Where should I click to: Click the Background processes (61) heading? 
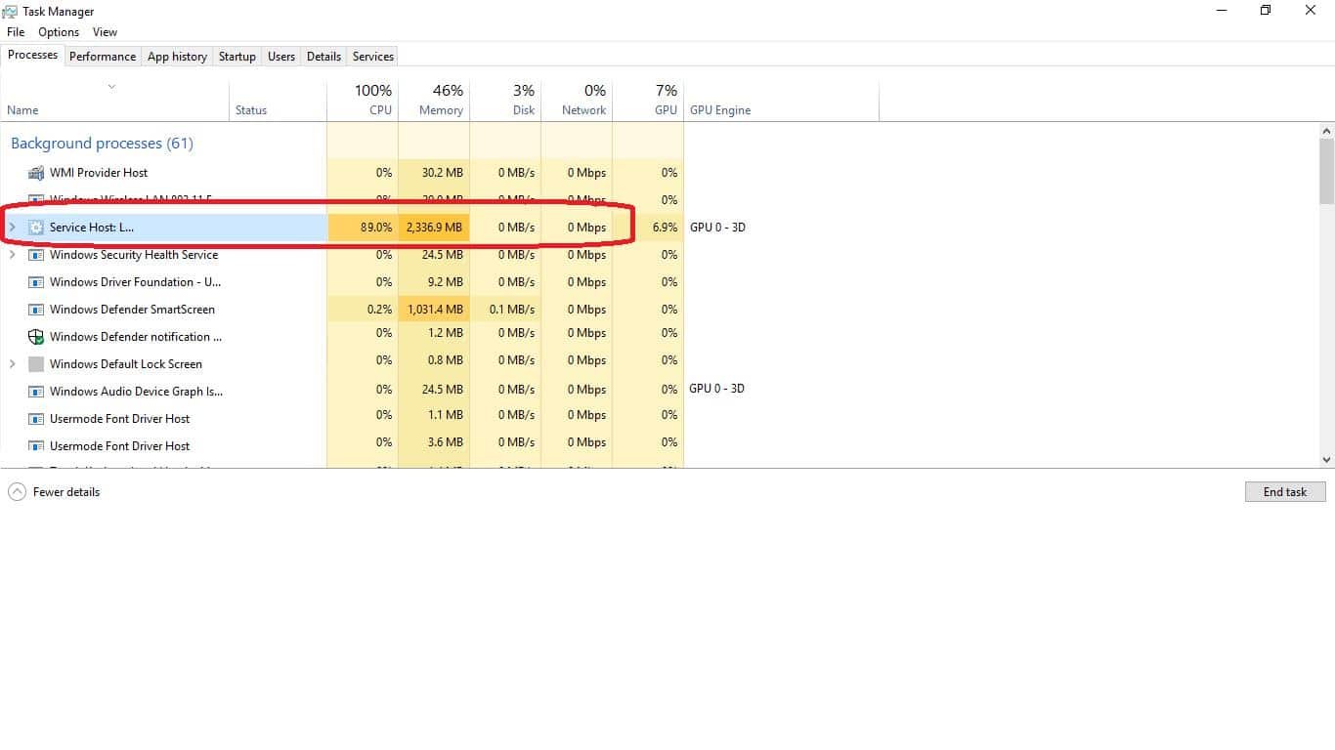[102, 144]
